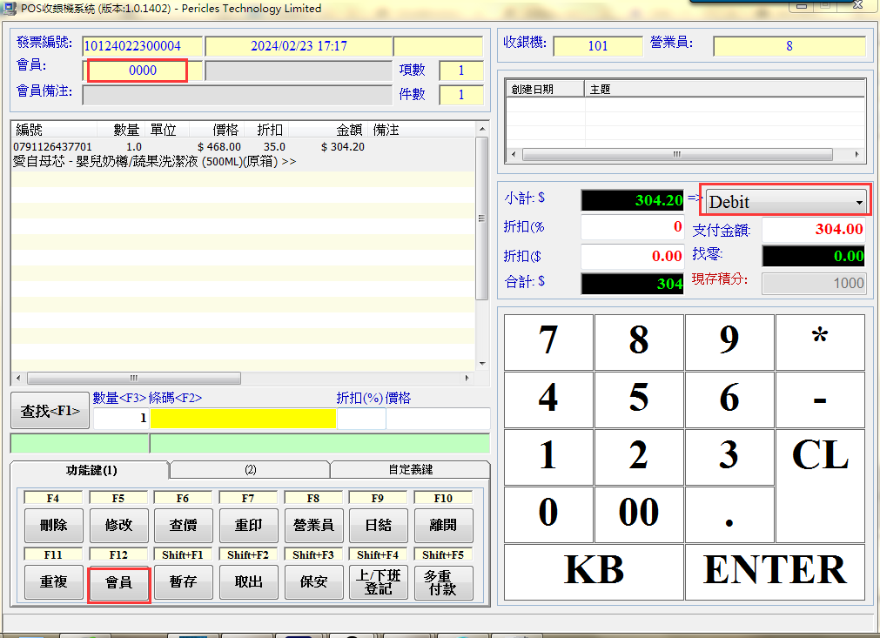Click the 金額 column header
Viewport: 880px width, 638px height.
[x=329, y=131]
